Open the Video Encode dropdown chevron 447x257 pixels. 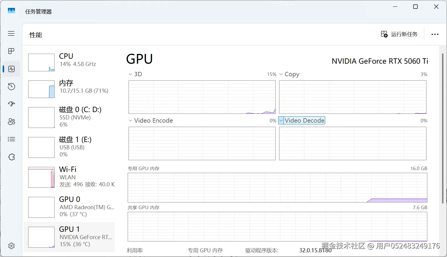point(130,121)
